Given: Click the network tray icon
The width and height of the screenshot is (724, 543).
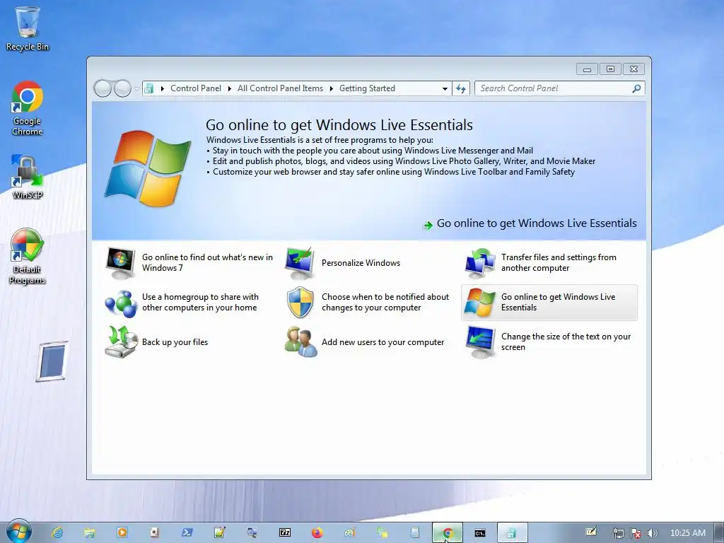Looking at the screenshot, I should pos(618,533).
